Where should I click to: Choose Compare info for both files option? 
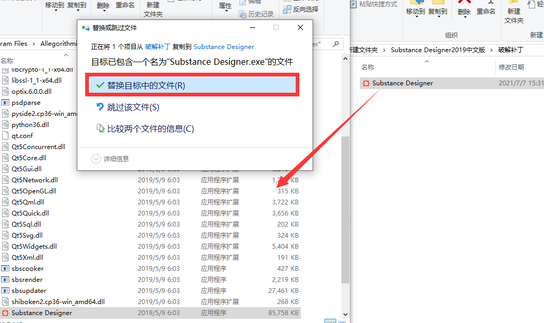(145, 129)
